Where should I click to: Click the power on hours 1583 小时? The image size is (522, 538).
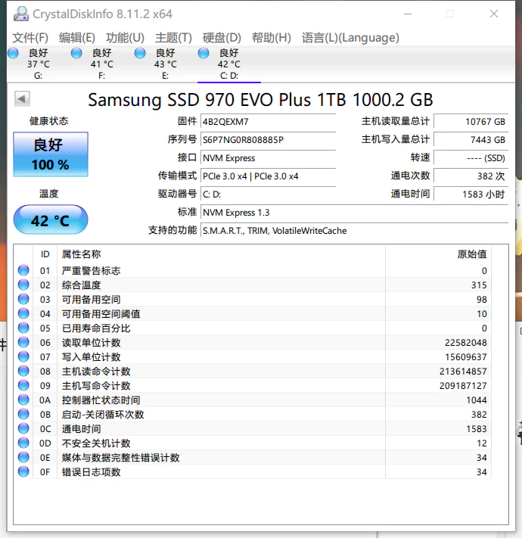tap(471, 194)
